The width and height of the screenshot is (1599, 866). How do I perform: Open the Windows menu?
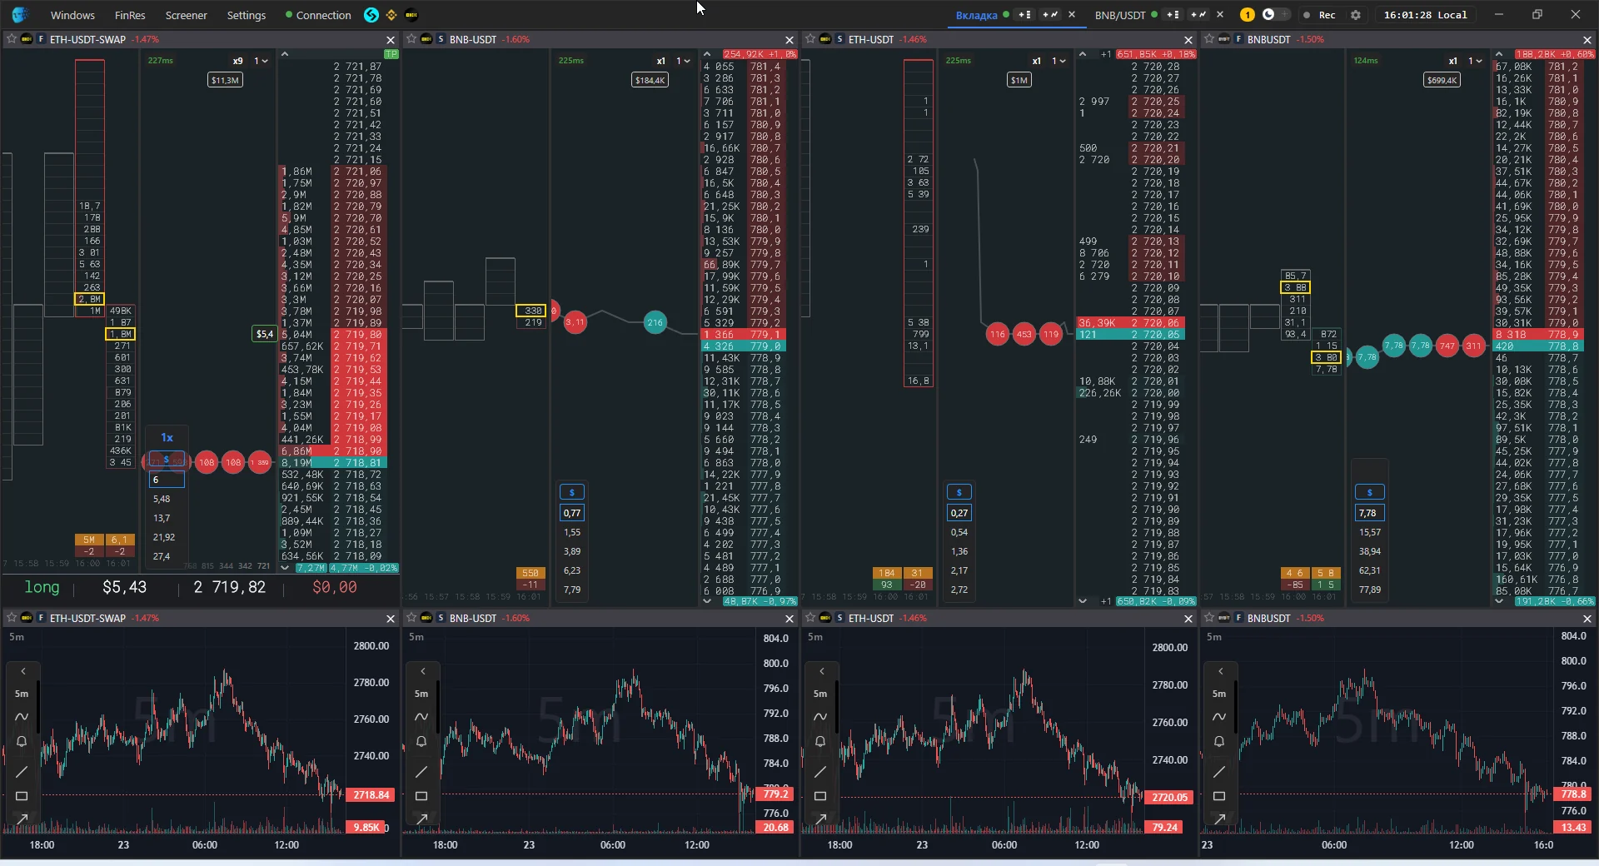point(72,15)
